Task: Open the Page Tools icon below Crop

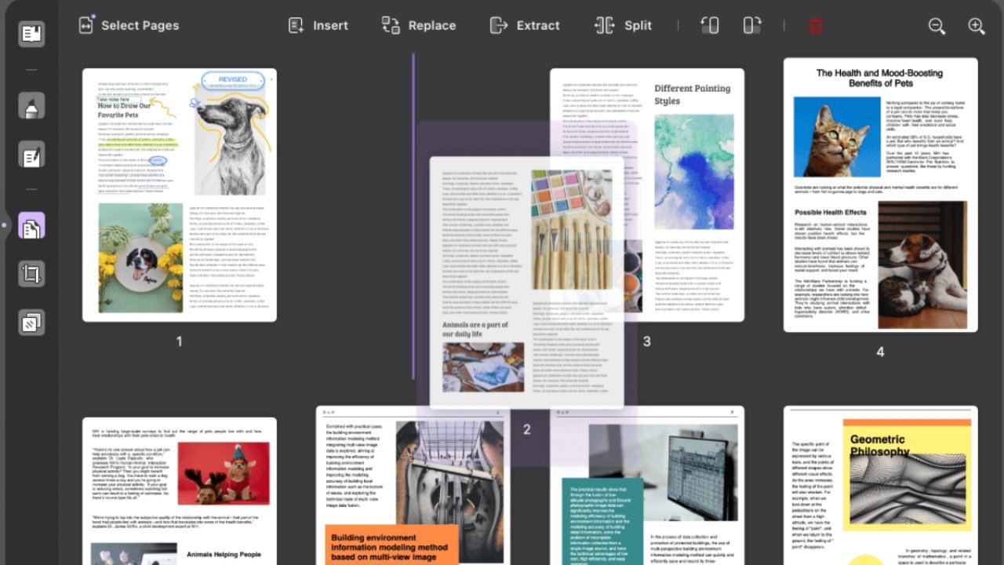Action: tap(31, 322)
